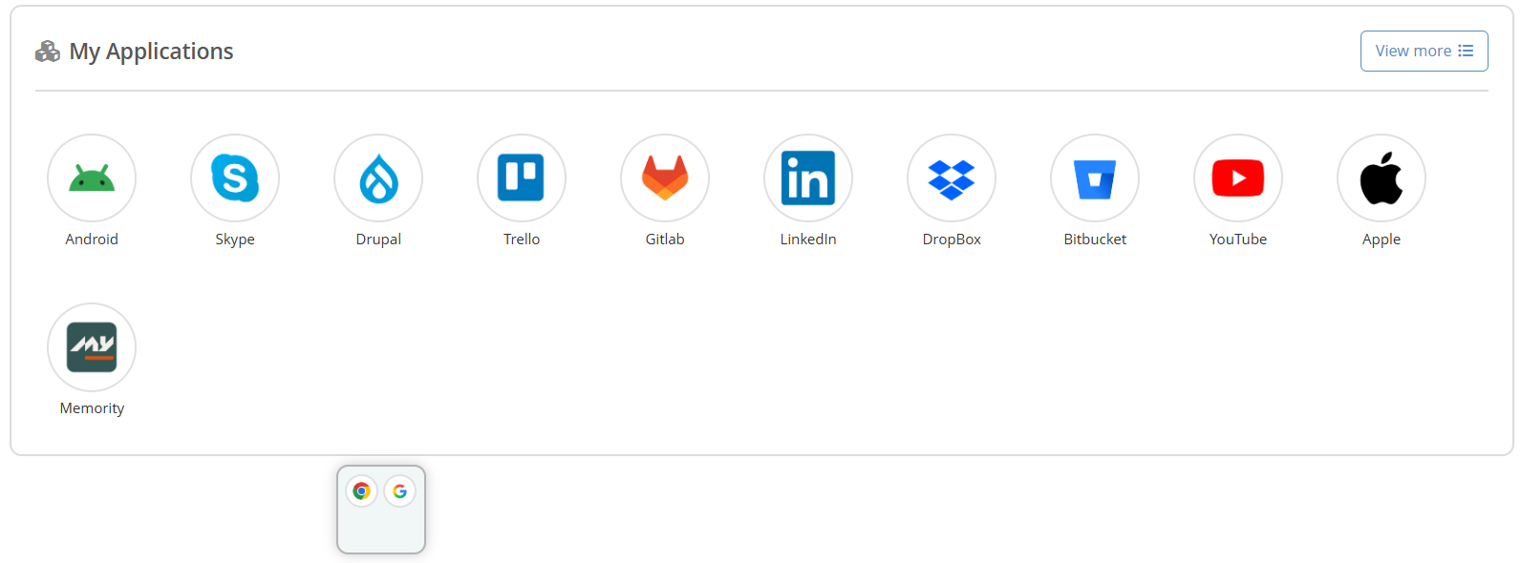Click the small Chrome icon in the folder
The height and width of the screenshot is (563, 1521).
click(361, 491)
